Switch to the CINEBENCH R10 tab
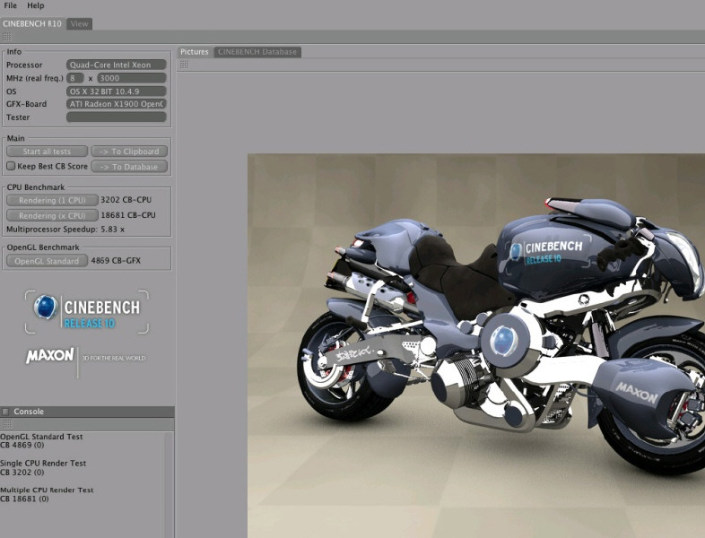 (32, 24)
